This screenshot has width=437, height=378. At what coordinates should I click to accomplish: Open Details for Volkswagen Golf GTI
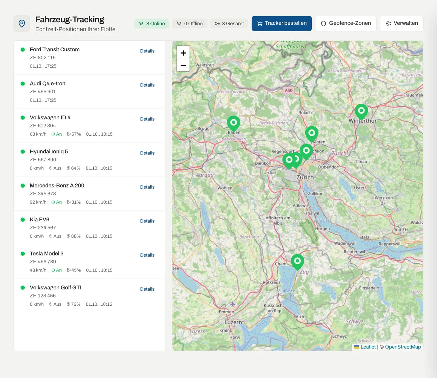[147, 289]
